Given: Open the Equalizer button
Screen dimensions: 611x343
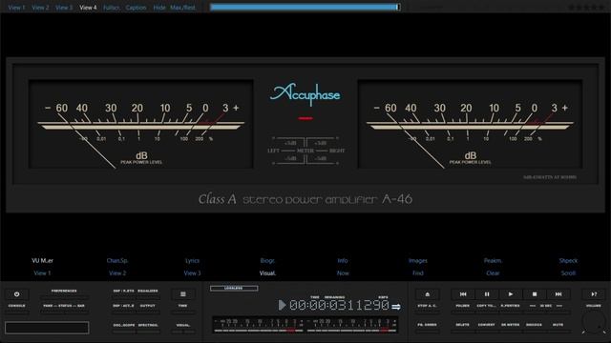Looking at the screenshot, I should point(148,292).
